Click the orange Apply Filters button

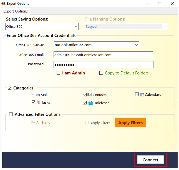130,123
